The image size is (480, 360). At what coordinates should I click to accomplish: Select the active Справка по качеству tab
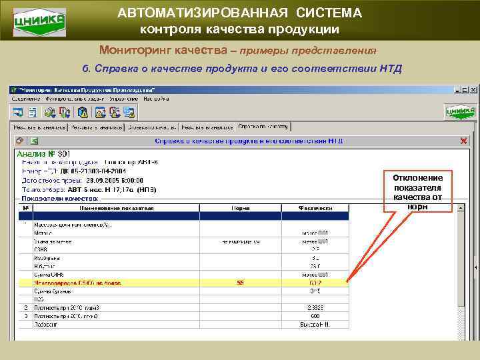(263, 127)
